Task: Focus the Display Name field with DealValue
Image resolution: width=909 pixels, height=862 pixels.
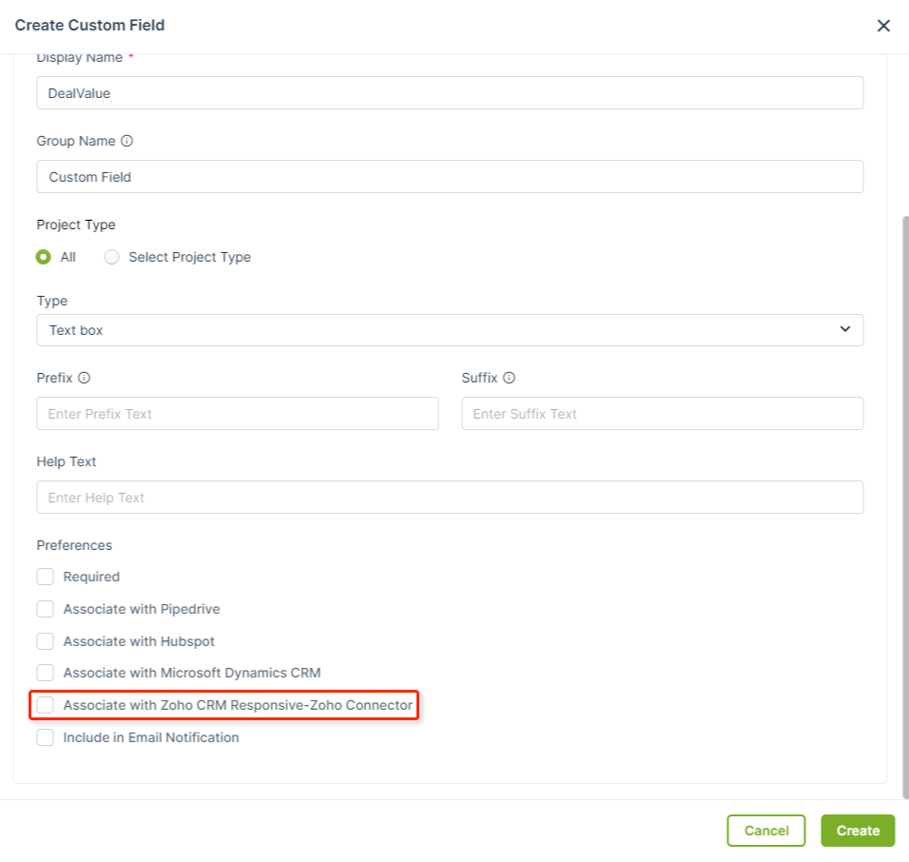Action: pyautogui.click(x=450, y=93)
